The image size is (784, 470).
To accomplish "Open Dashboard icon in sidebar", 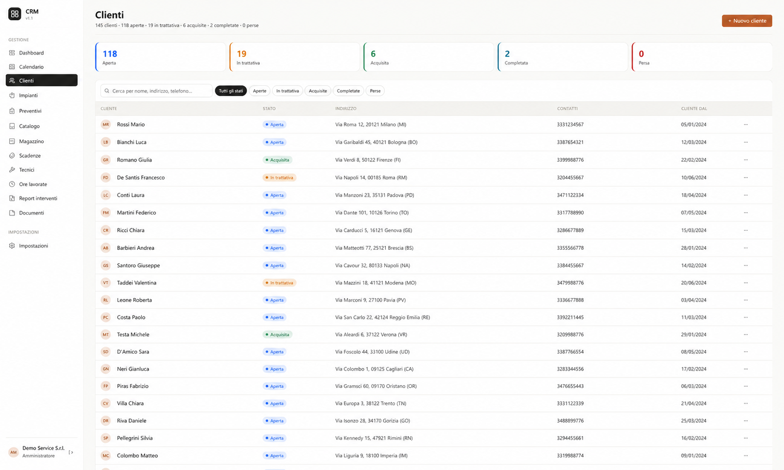I will click(x=12, y=53).
